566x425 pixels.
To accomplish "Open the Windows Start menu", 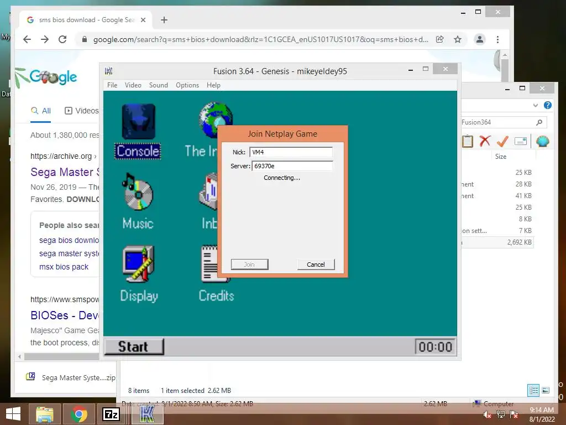I will (13, 414).
